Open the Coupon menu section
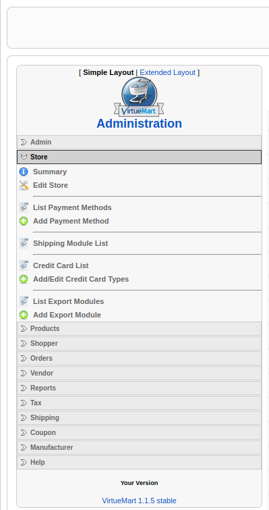The height and width of the screenshot is (510, 269). [x=139, y=432]
